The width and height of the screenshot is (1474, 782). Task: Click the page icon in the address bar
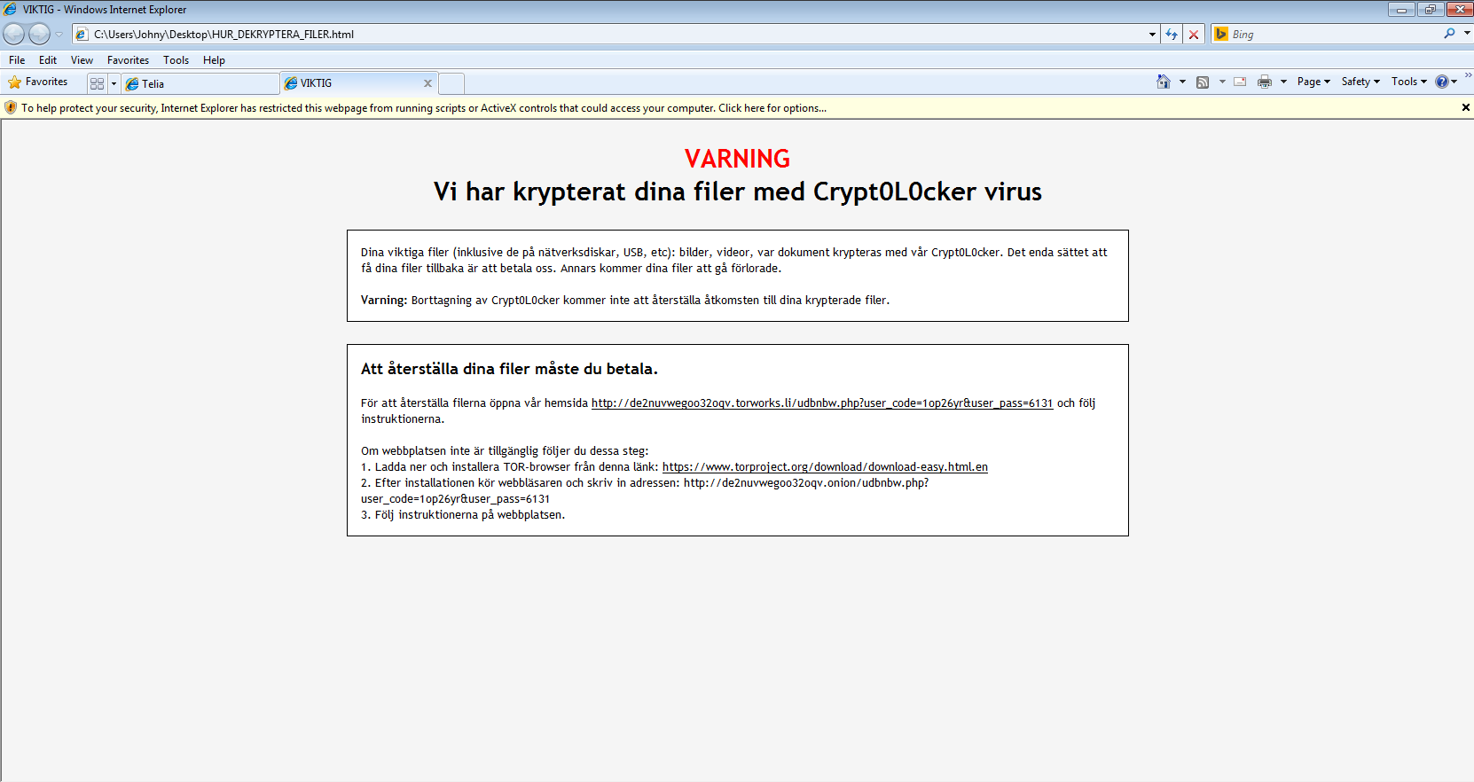82,35
